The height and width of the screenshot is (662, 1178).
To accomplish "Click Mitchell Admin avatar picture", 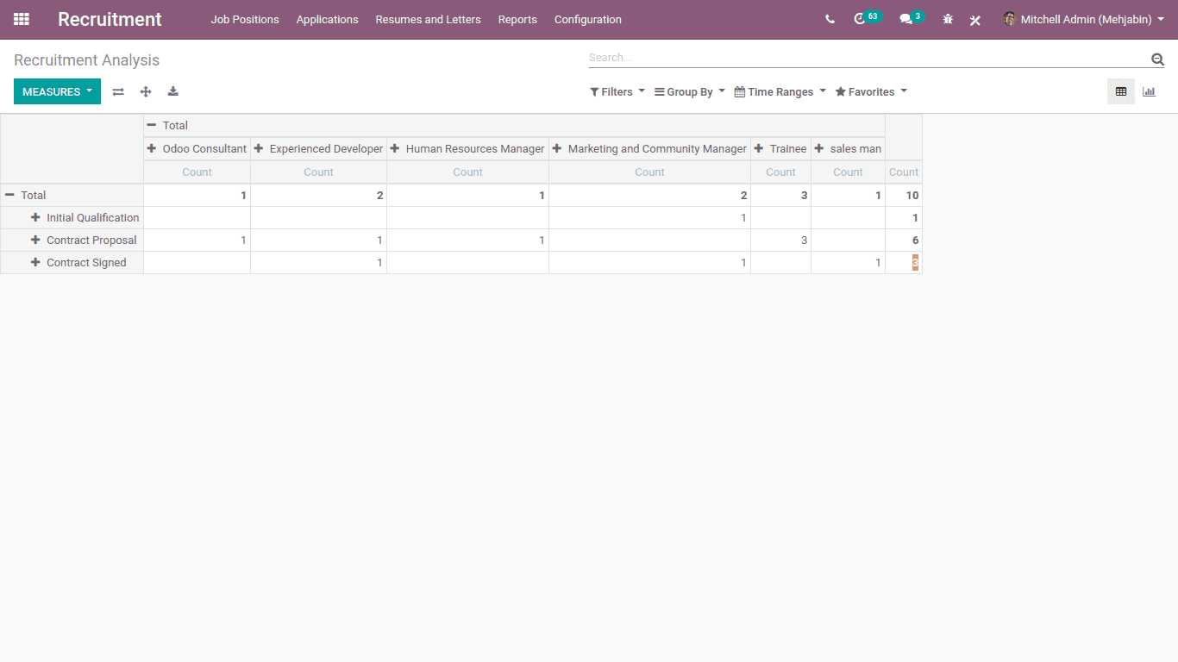I will 1010,19.
